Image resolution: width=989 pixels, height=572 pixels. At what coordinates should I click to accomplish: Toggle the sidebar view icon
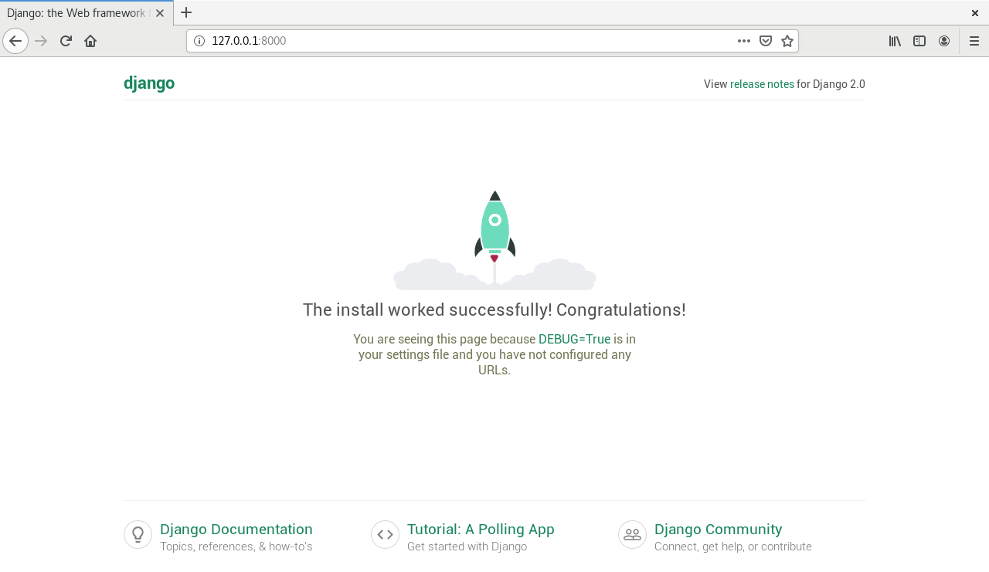919,41
